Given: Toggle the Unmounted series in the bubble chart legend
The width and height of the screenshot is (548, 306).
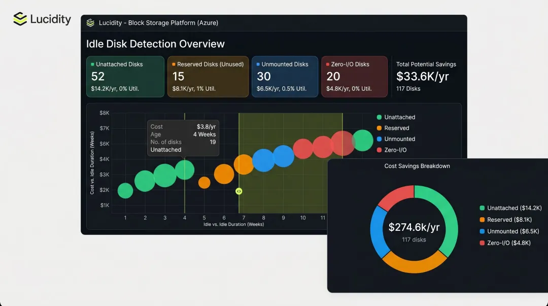Looking at the screenshot, I should tap(396, 139).
